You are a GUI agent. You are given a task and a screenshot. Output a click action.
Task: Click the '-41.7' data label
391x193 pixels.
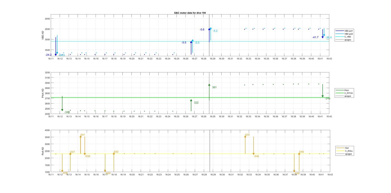315,37
